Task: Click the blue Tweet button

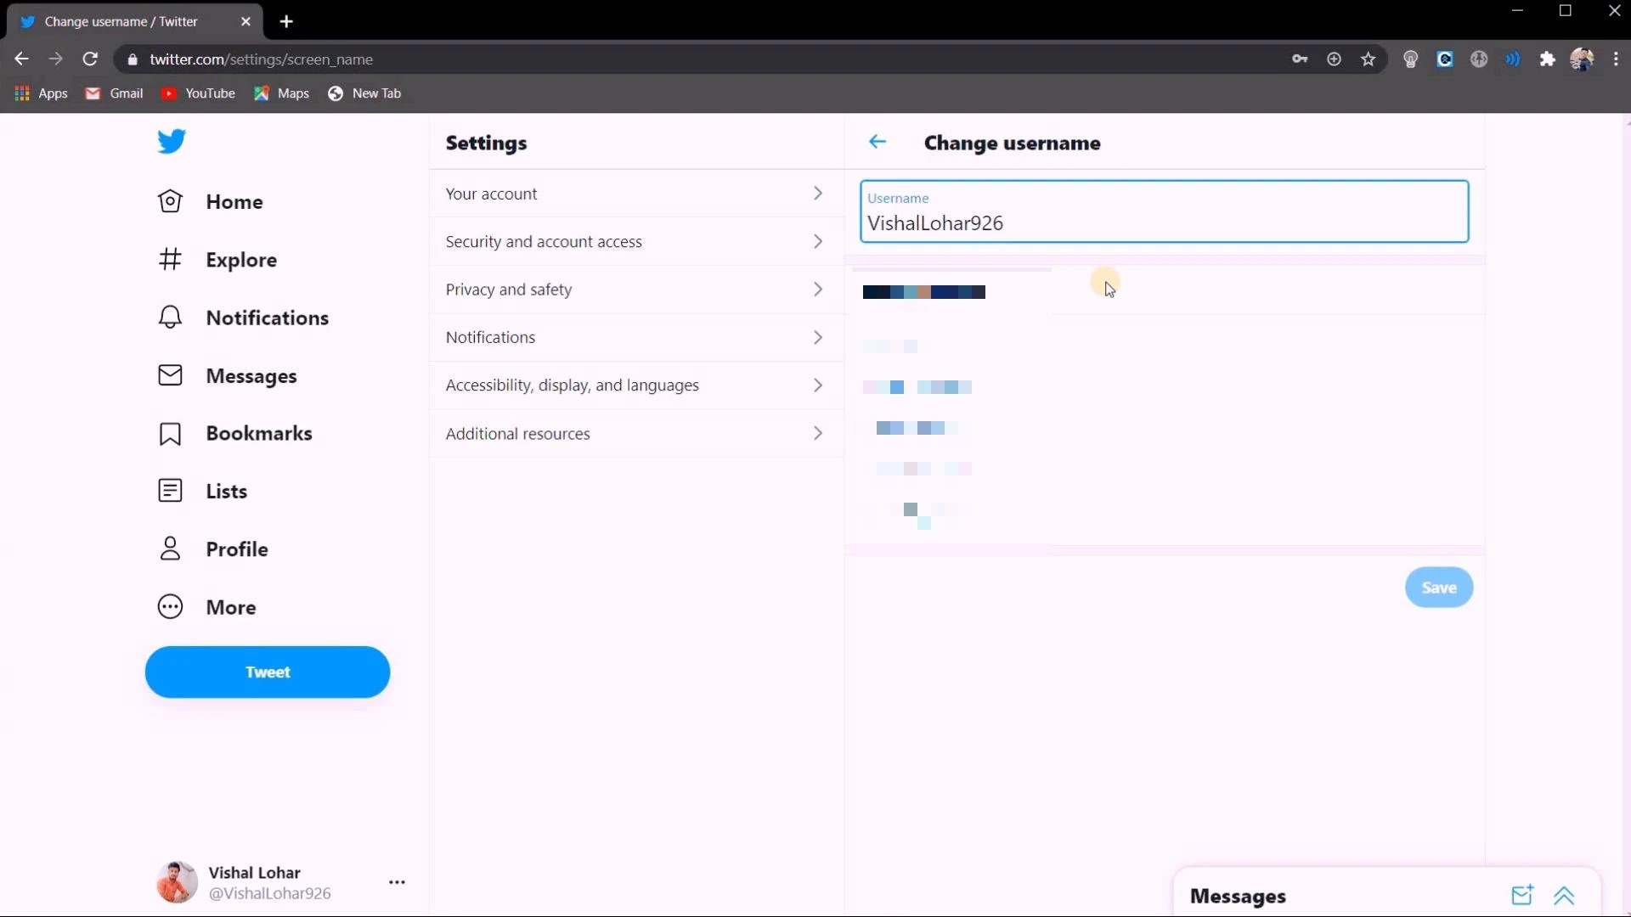Action: tap(268, 672)
